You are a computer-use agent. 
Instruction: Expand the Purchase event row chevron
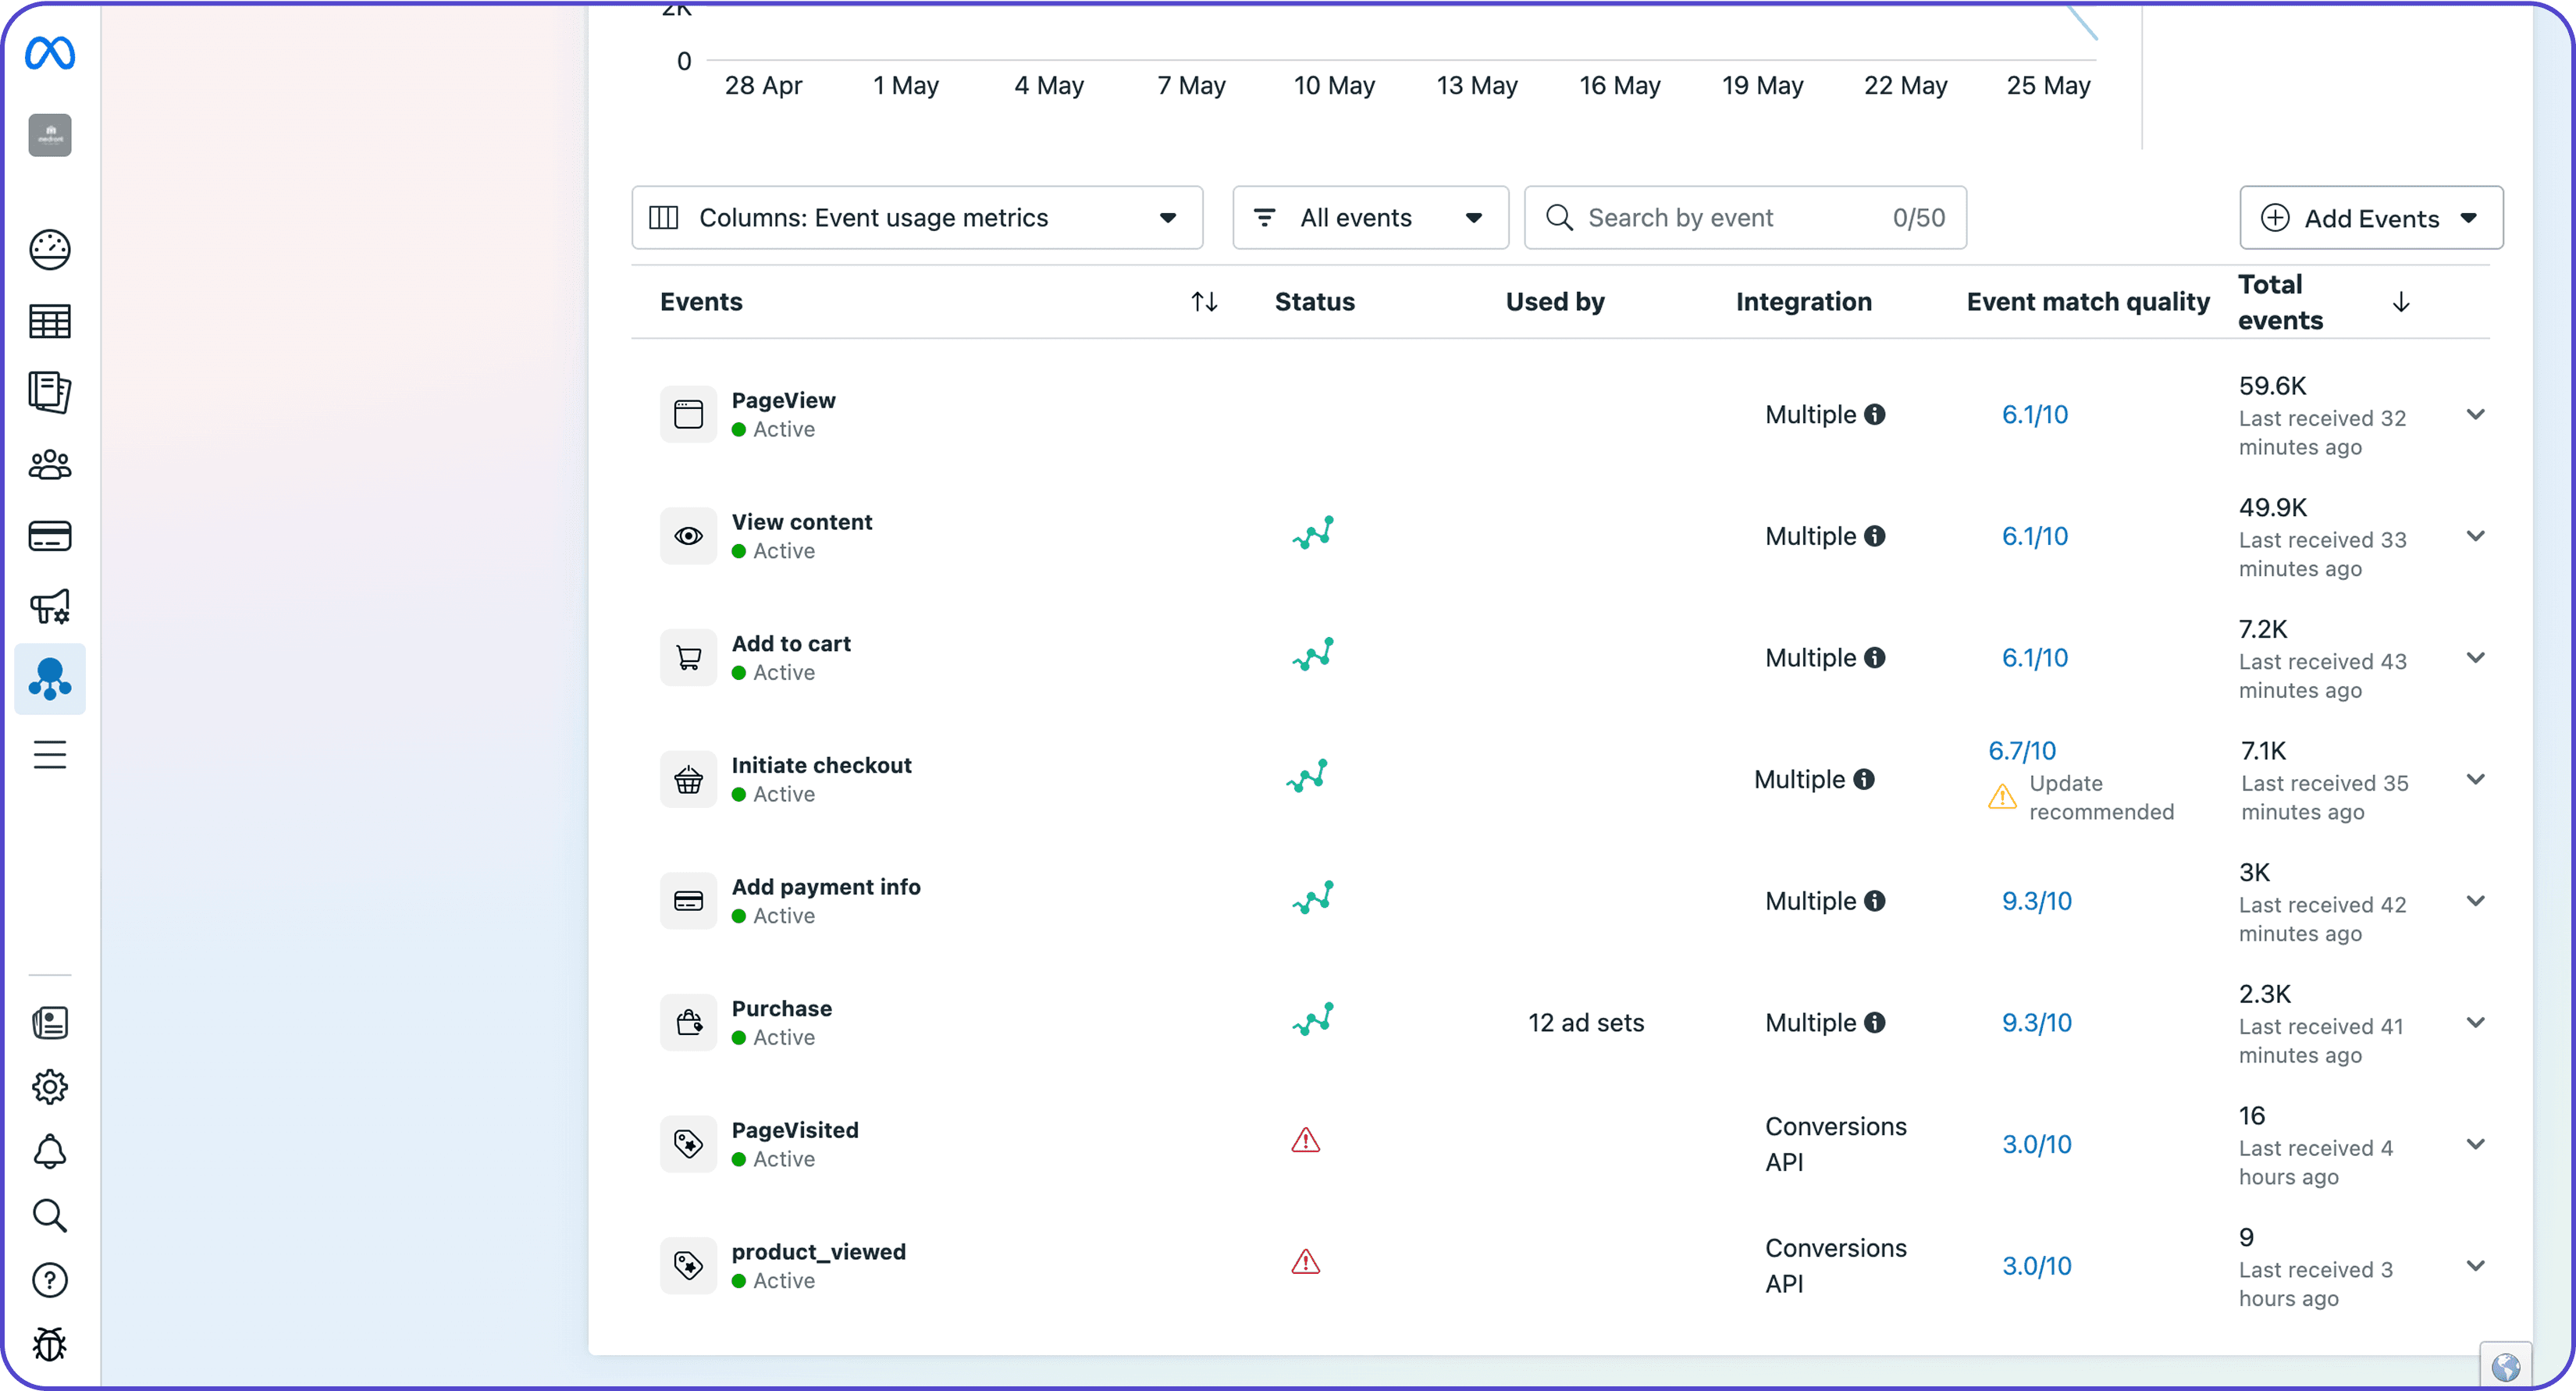2475,1022
